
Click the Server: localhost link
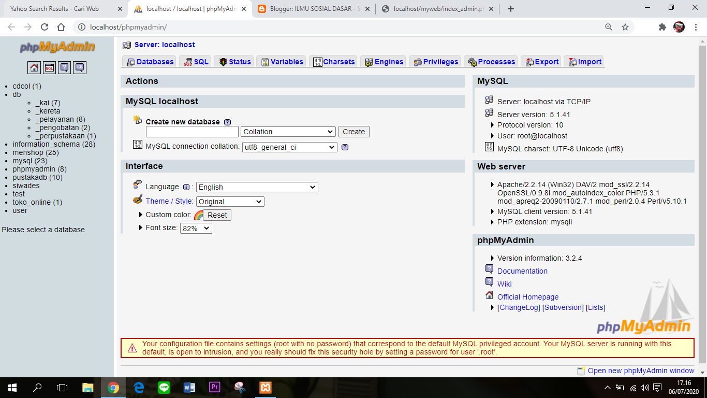(x=165, y=45)
